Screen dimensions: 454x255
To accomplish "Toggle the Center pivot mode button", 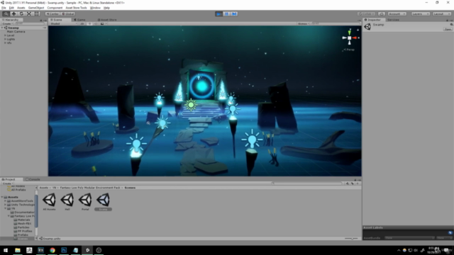I will coord(52,13).
